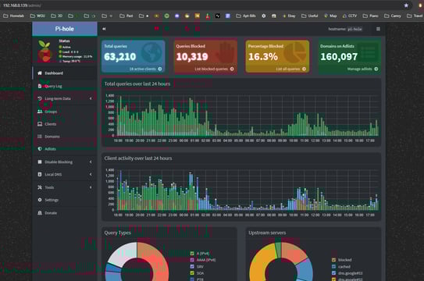Screen dimensions: 424x281
Task: Open Adlists in the sidebar
Action: coord(65,149)
